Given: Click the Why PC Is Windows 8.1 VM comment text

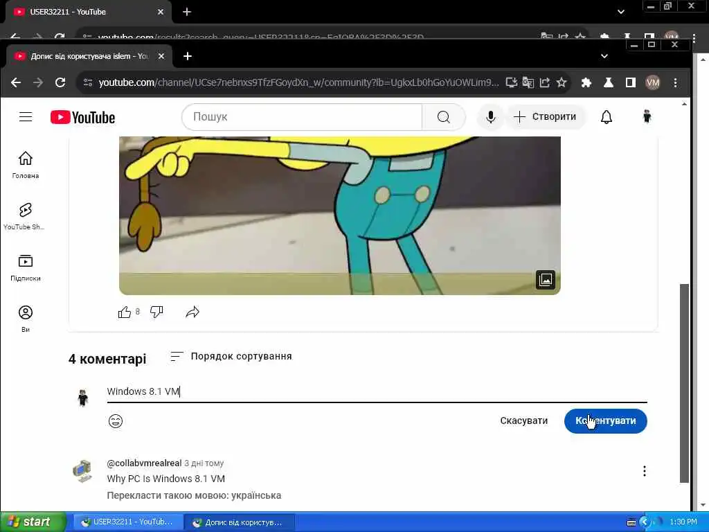Looking at the screenshot, I should click(x=165, y=479).
